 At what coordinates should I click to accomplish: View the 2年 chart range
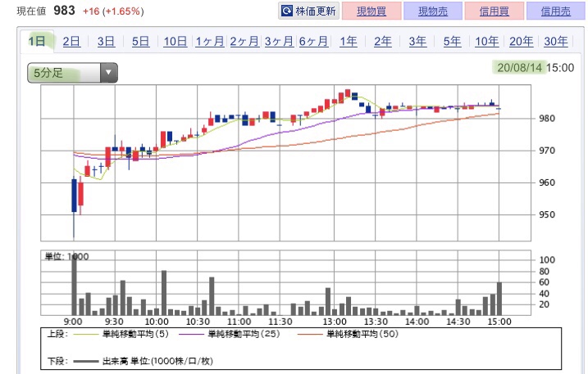click(382, 41)
